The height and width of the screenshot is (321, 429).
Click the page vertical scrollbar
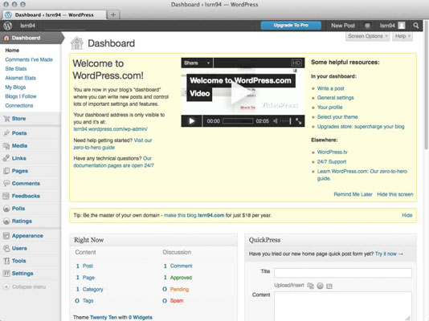click(427, 85)
